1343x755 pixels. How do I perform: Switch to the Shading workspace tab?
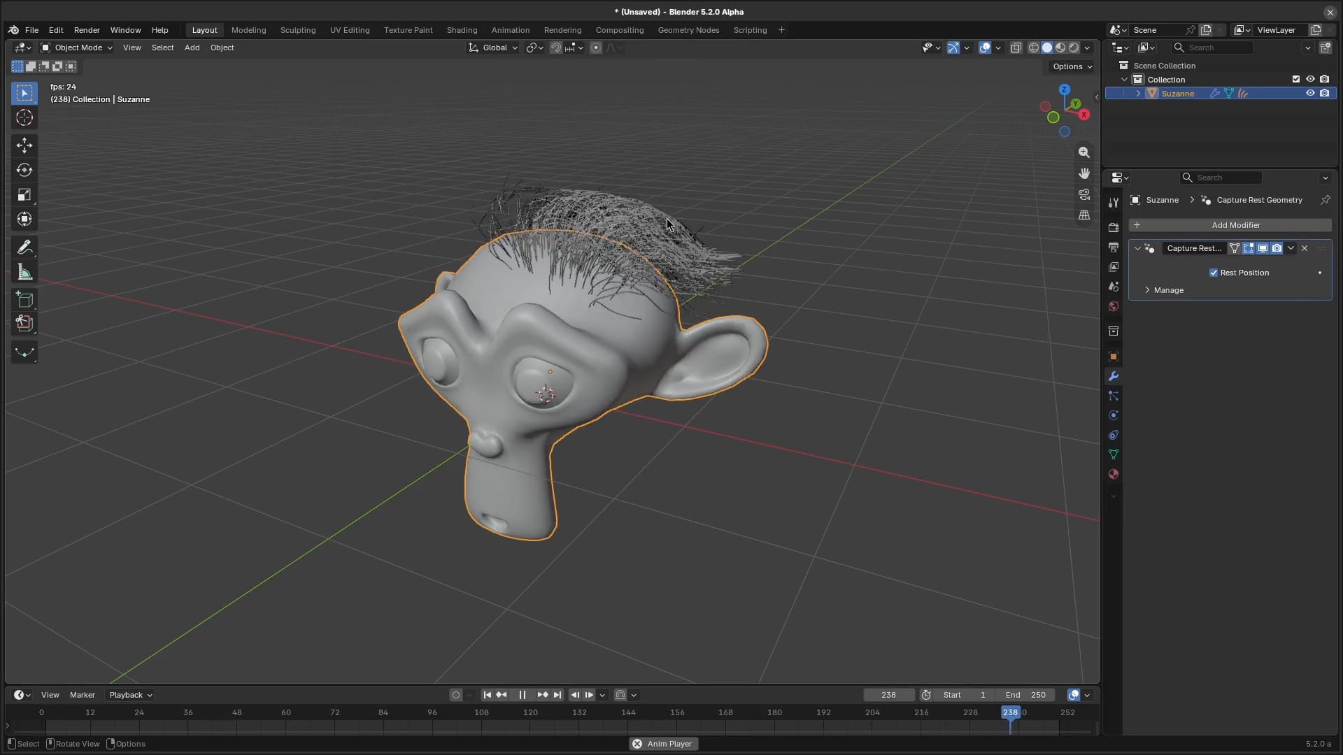[x=462, y=30]
